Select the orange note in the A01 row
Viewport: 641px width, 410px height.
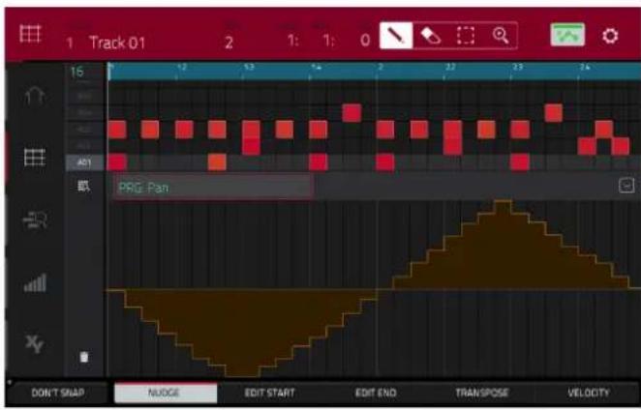click(217, 162)
